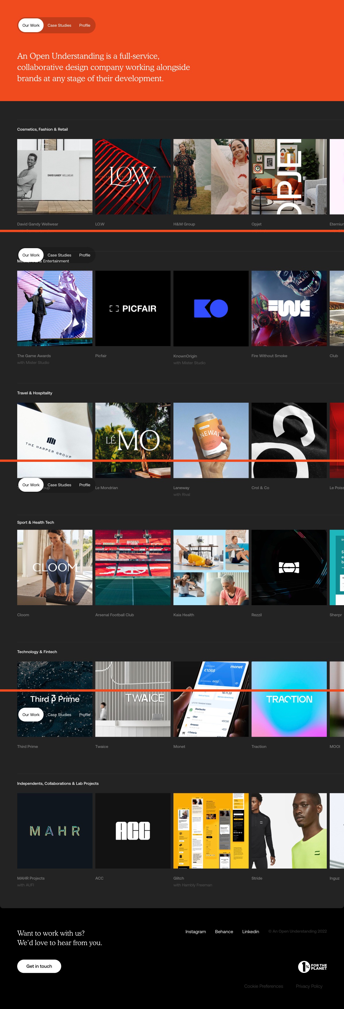The width and height of the screenshot is (344, 1009).
Task: Click the 'Laneway' caption text
Action: 181,488
